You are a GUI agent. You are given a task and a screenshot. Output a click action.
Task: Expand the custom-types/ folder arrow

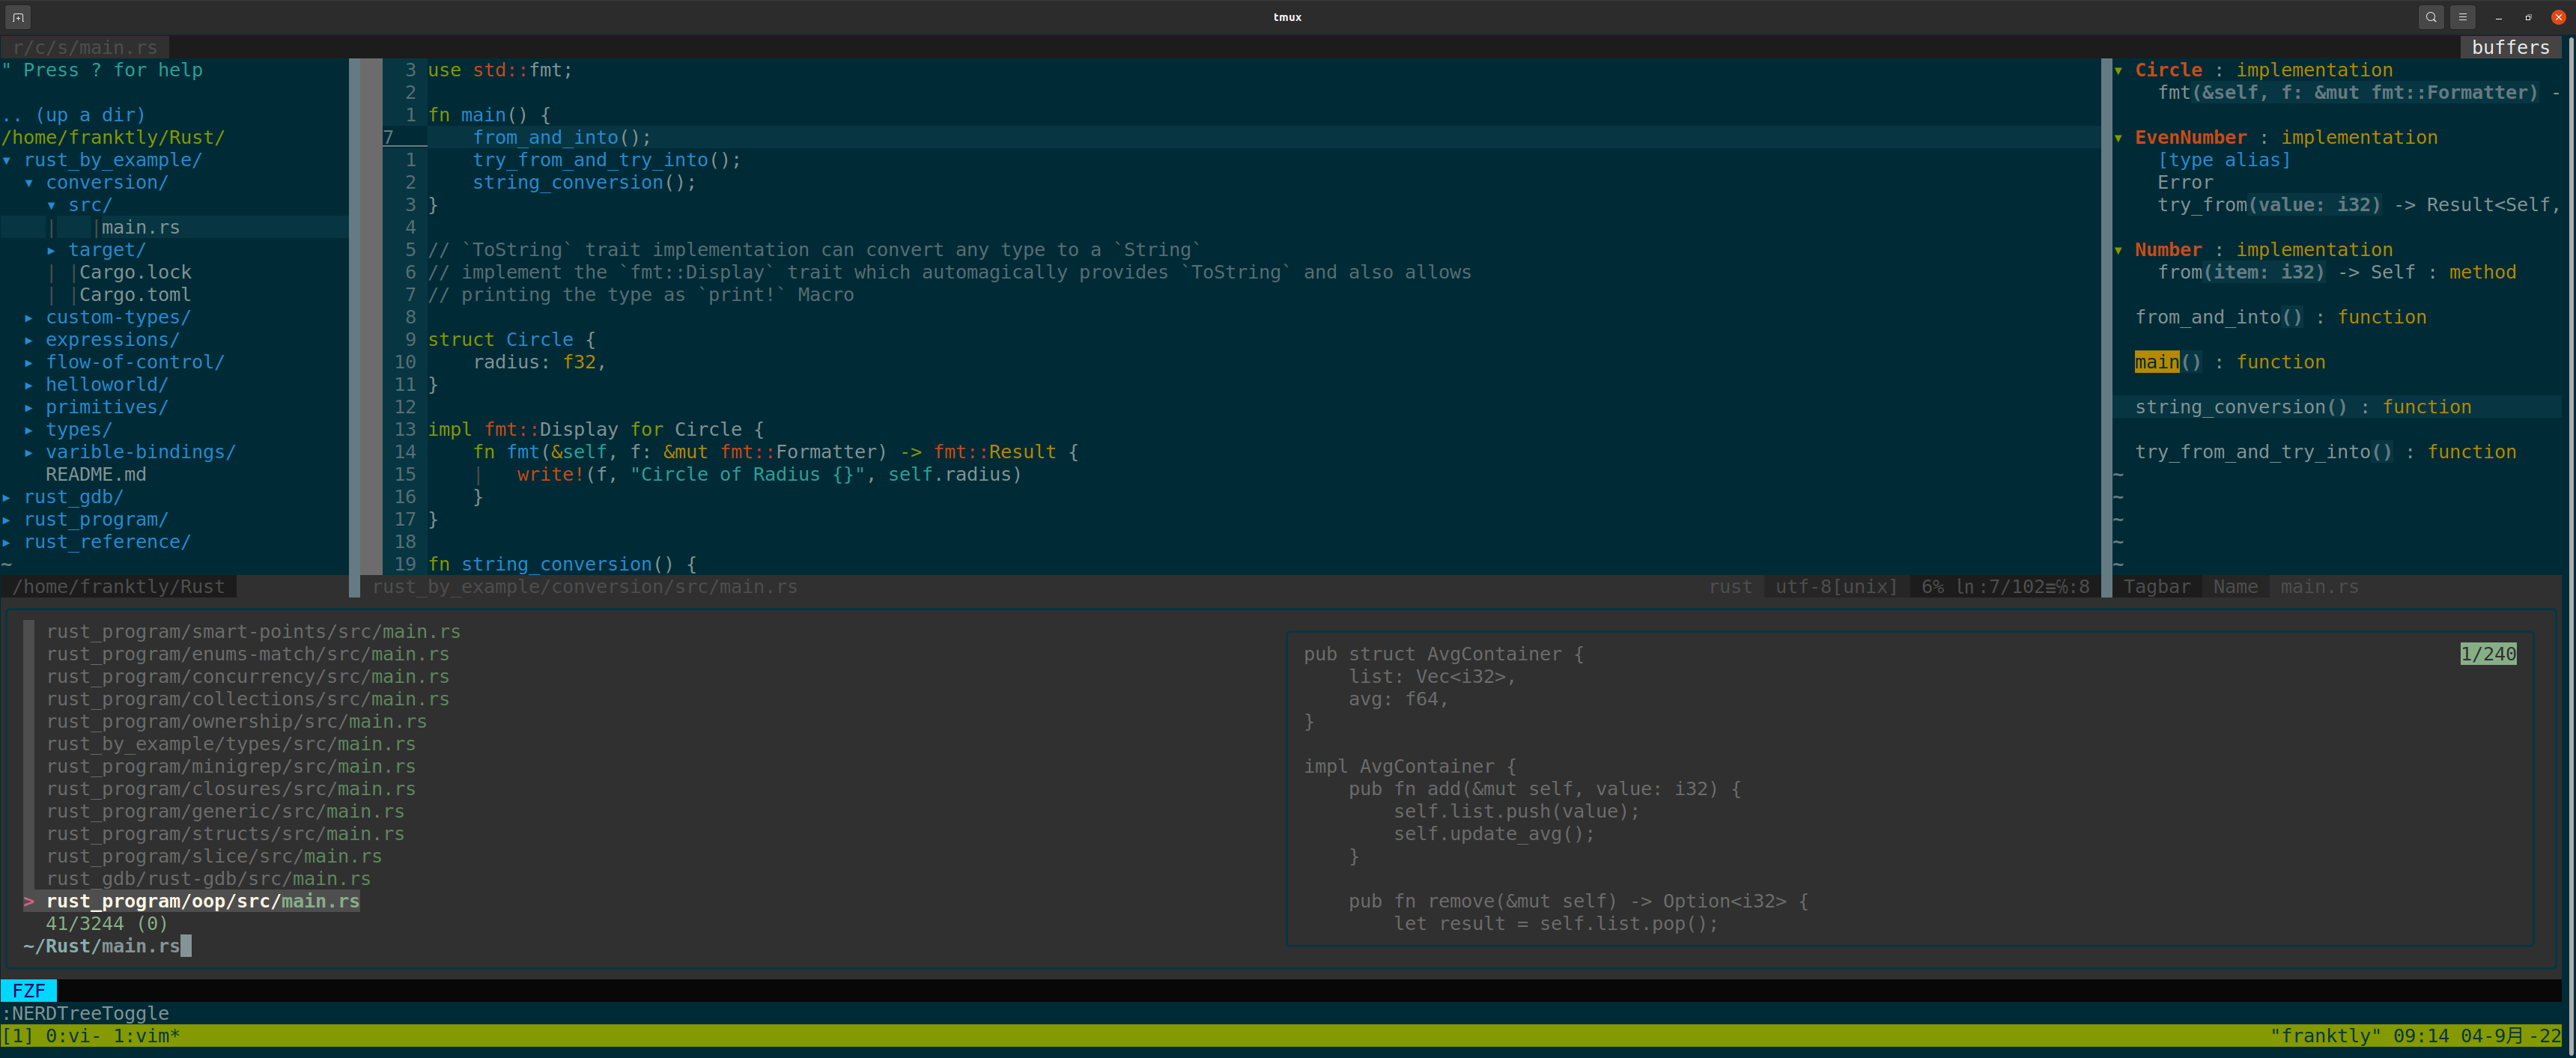pyautogui.click(x=29, y=318)
